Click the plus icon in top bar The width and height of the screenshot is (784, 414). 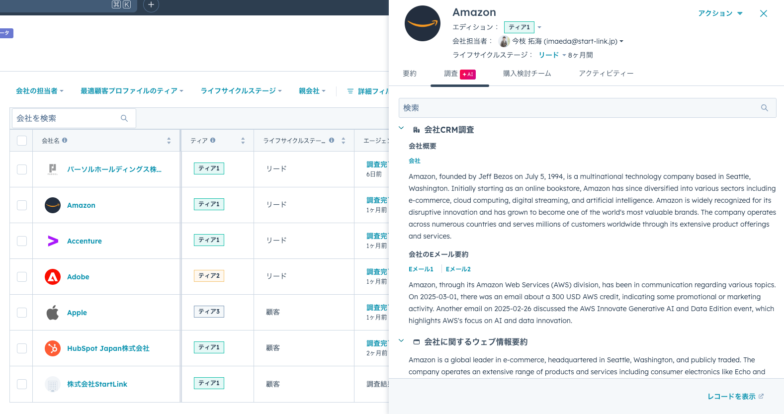pyautogui.click(x=151, y=5)
